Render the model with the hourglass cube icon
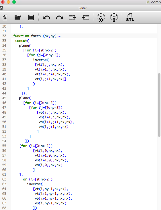The width and height of the screenshot is (161, 210). [114, 17]
